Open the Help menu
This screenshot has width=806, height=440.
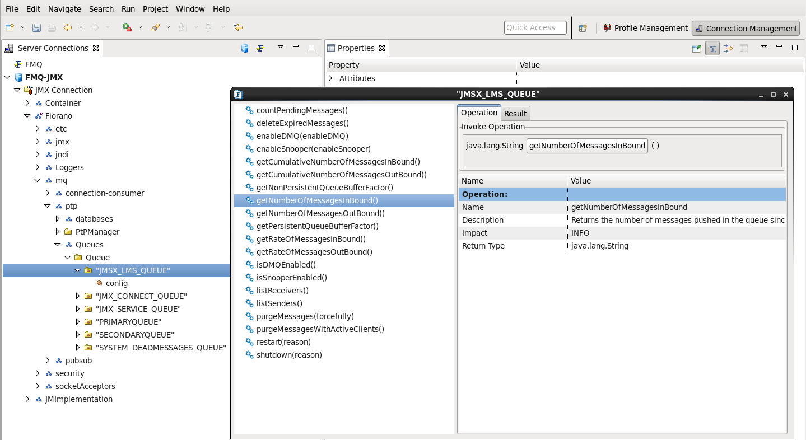pyautogui.click(x=221, y=9)
